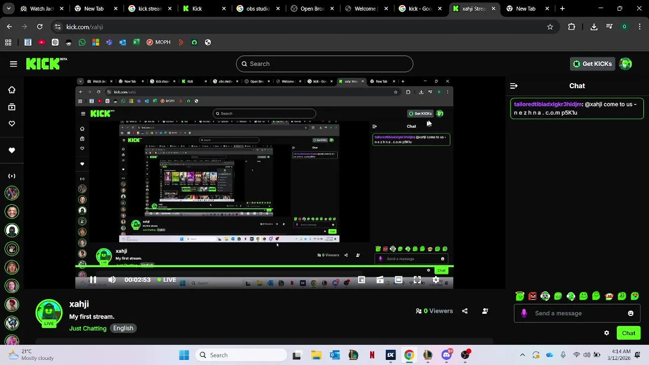Screen dimensions: 649x365
Task: Open Following heart outline icon in sidebar
Action: pos(12,124)
